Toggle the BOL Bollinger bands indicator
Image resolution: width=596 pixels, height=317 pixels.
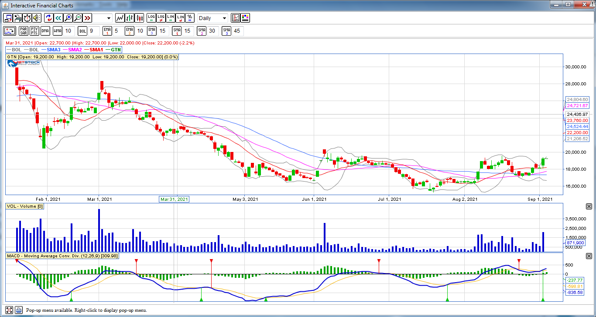(82, 31)
